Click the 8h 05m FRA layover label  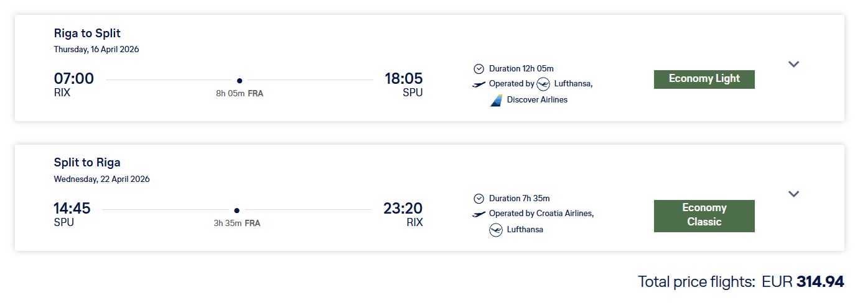pyautogui.click(x=240, y=94)
